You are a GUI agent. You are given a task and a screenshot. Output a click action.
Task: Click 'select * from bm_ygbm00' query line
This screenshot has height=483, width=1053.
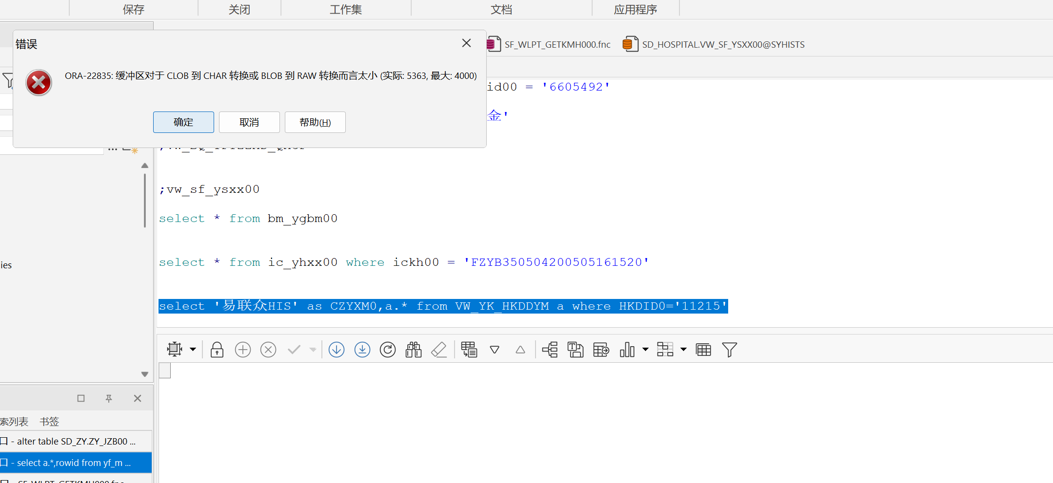(x=248, y=219)
